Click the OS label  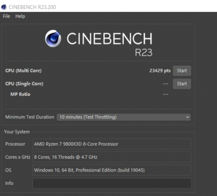tap(8, 170)
